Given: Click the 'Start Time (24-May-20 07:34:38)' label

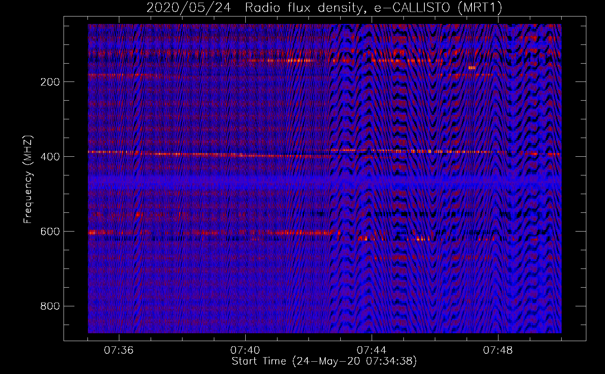Looking at the screenshot, I should pyautogui.click(x=324, y=361).
